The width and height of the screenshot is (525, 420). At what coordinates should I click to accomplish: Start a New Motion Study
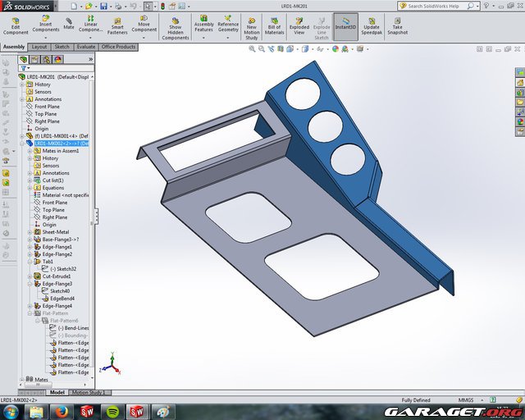tap(252, 25)
